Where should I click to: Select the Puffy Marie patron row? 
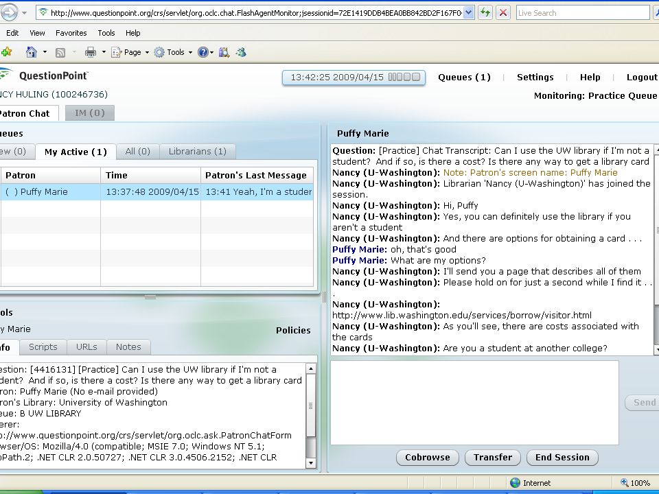pyautogui.click(x=157, y=192)
